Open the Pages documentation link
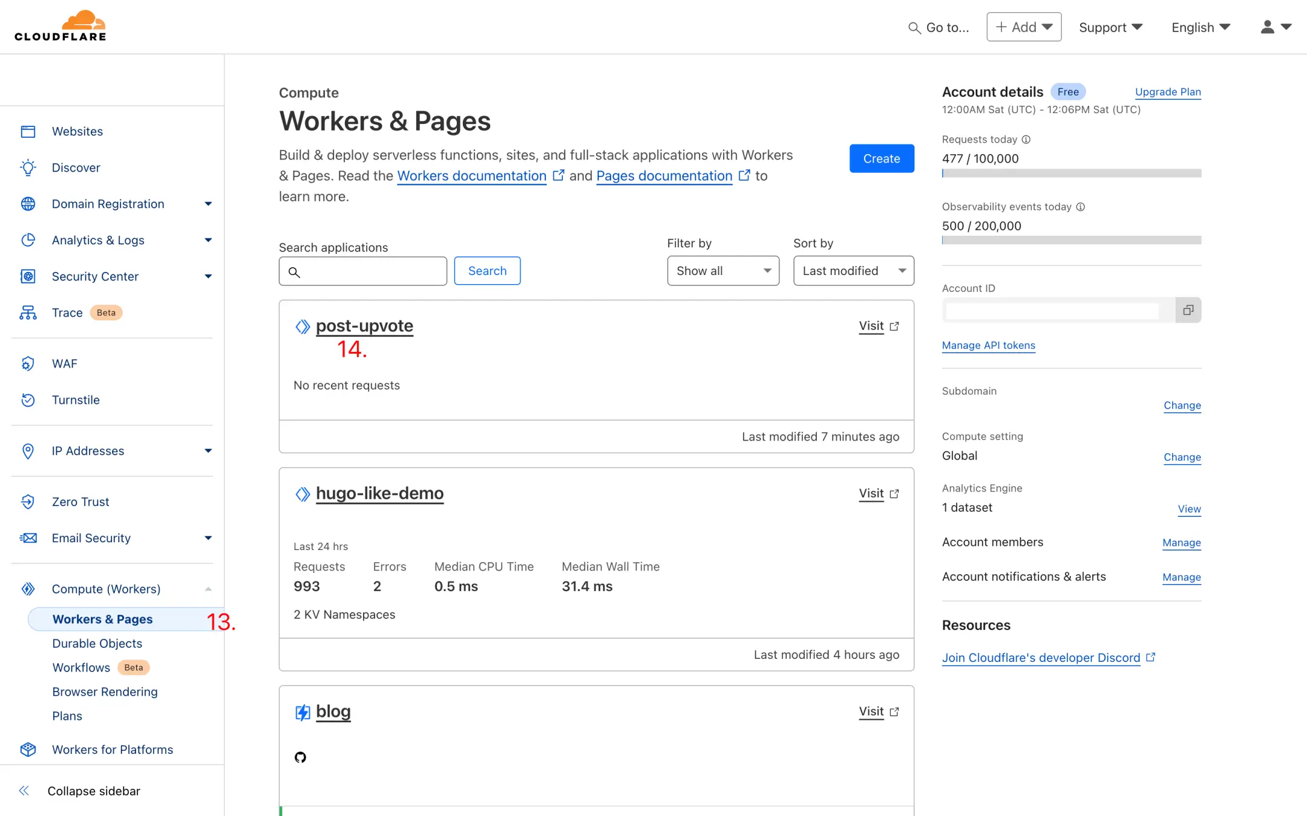1307x816 pixels. click(664, 176)
